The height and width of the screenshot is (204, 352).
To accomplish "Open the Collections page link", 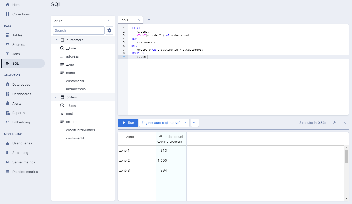I will click(21, 14).
